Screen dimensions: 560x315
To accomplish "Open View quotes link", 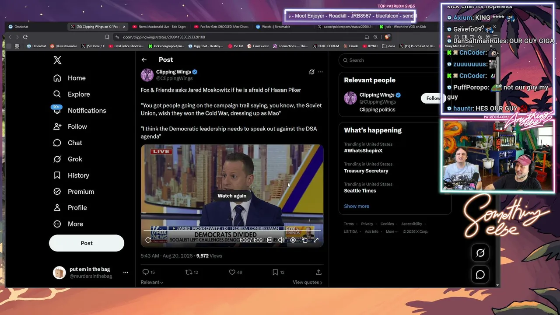I will tap(308, 282).
